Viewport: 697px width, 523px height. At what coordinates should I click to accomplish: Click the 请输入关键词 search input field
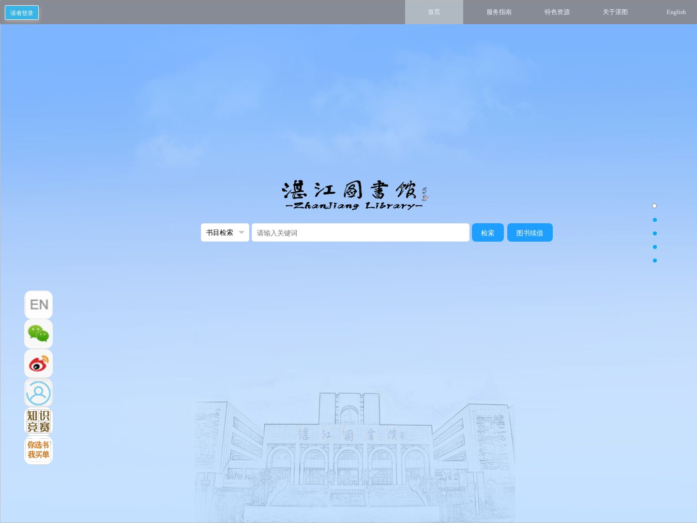[x=361, y=232]
